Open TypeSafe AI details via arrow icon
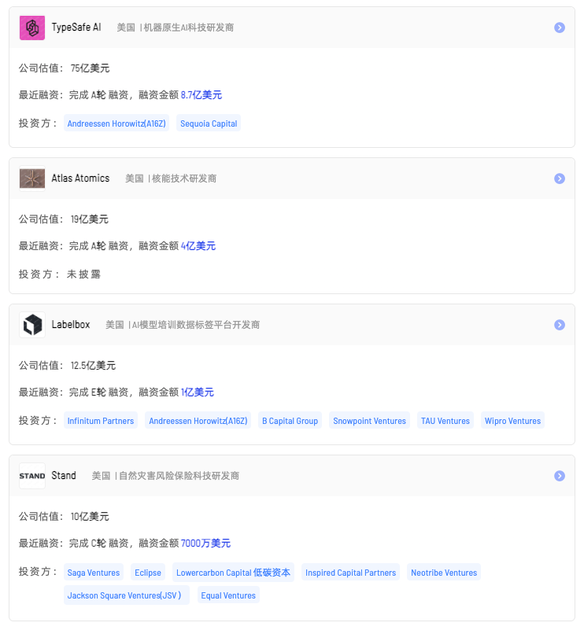Screen dimensions: 584x630 coord(560,28)
